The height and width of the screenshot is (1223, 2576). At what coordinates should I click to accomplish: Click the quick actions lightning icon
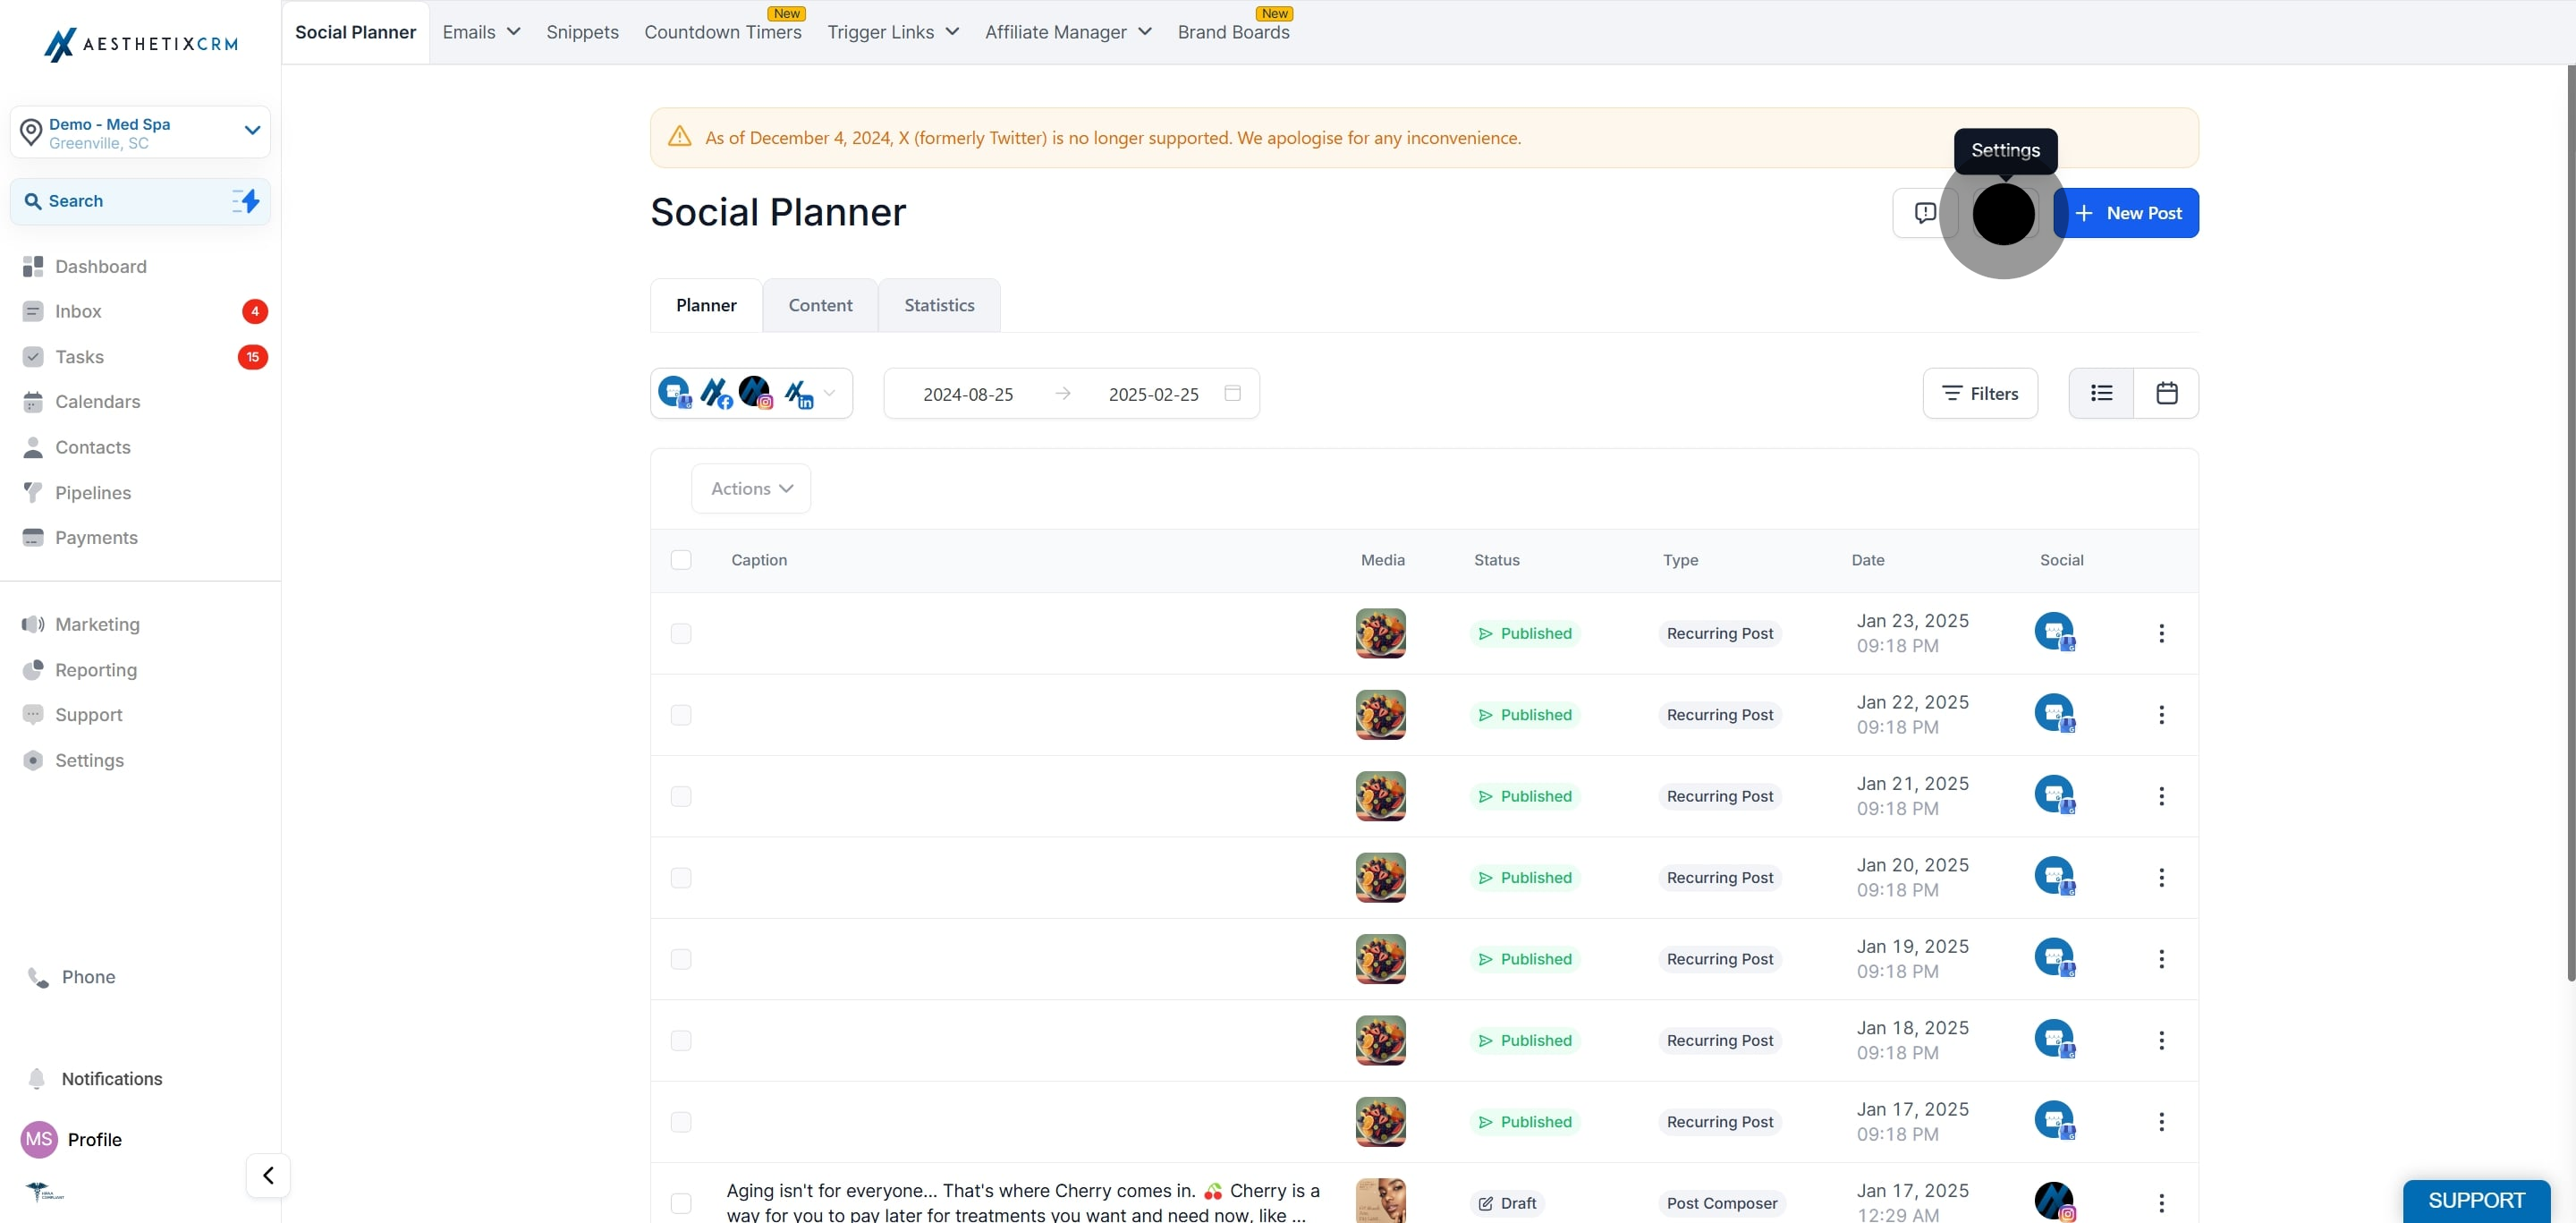(246, 201)
